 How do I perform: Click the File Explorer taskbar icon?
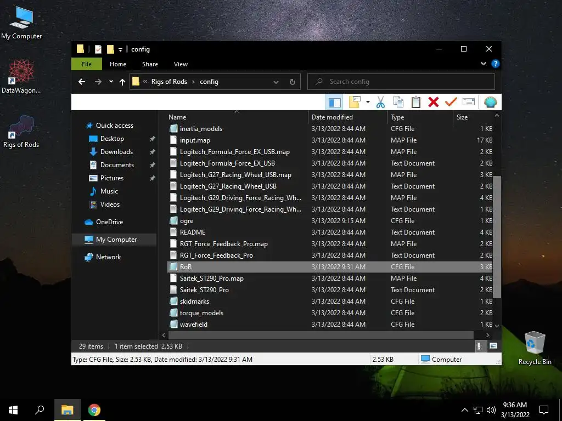coord(67,410)
